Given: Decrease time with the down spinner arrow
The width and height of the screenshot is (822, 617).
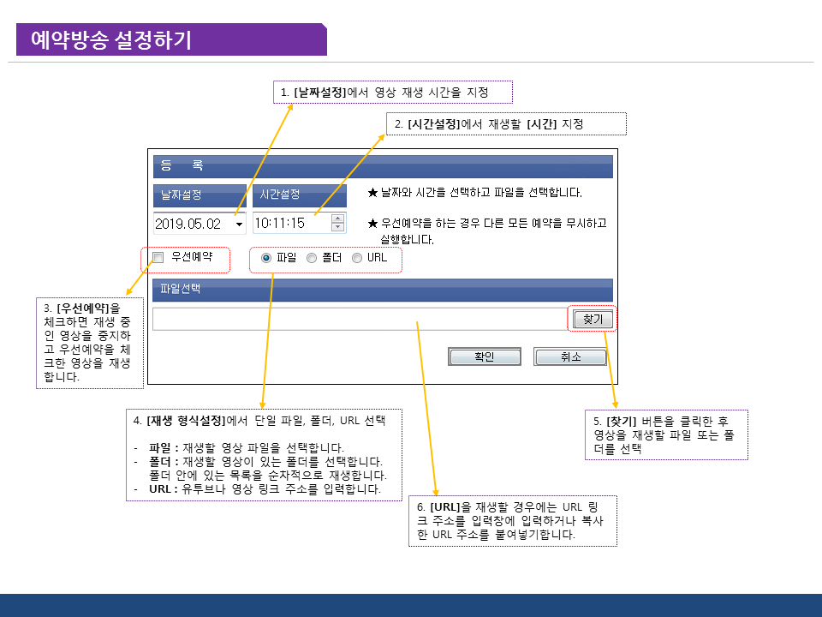Looking at the screenshot, I should (x=338, y=227).
